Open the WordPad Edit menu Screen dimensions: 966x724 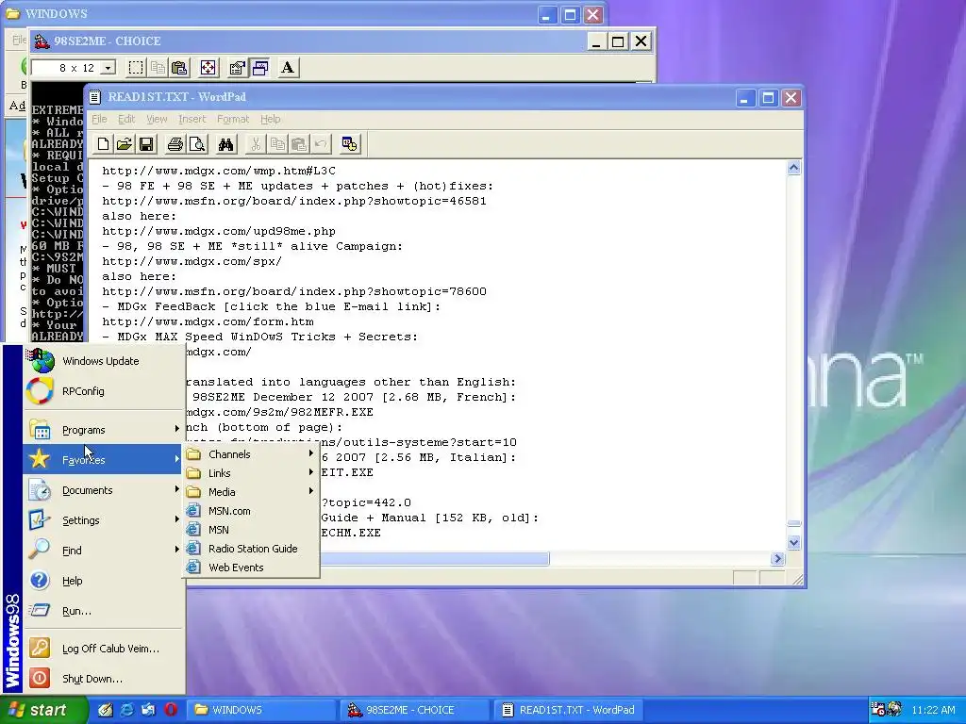[x=126, y=119]
